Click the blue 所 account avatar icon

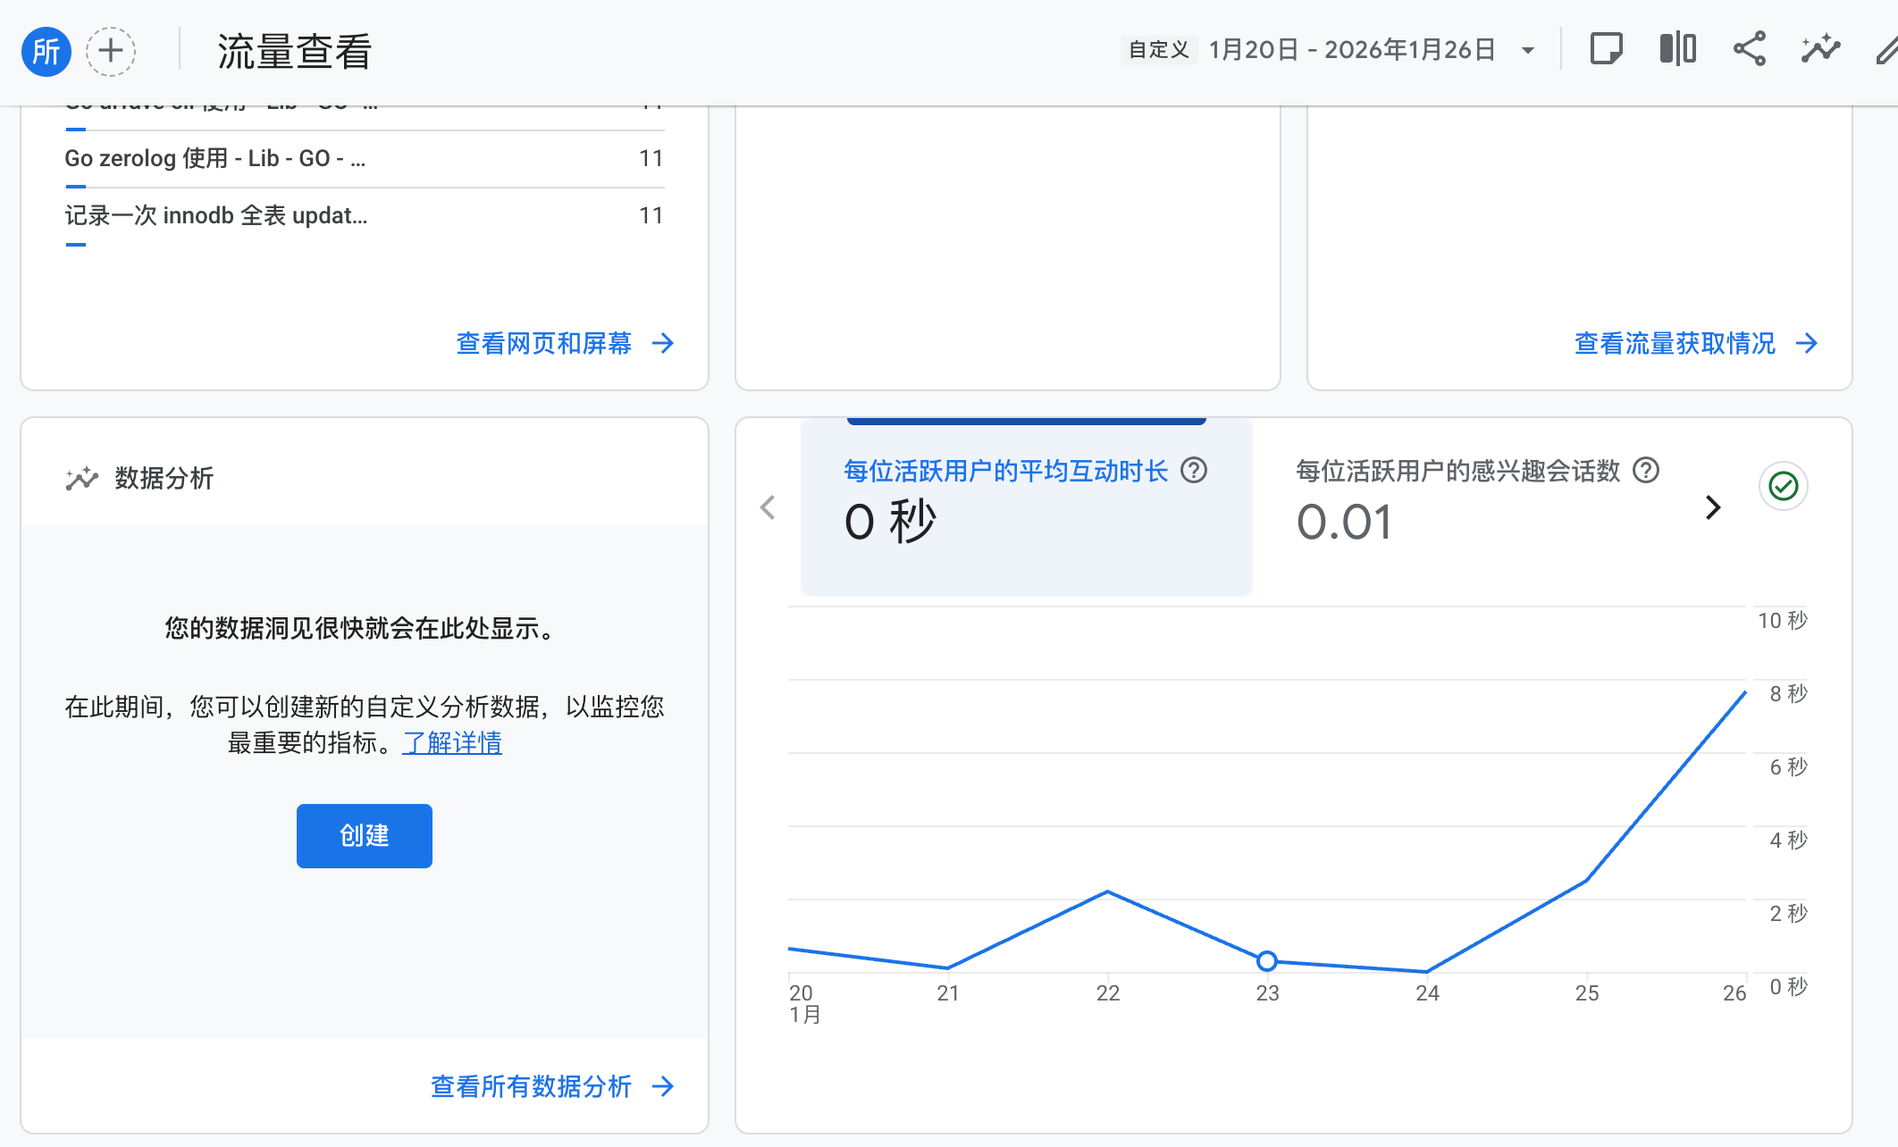[x=46, y=51]
